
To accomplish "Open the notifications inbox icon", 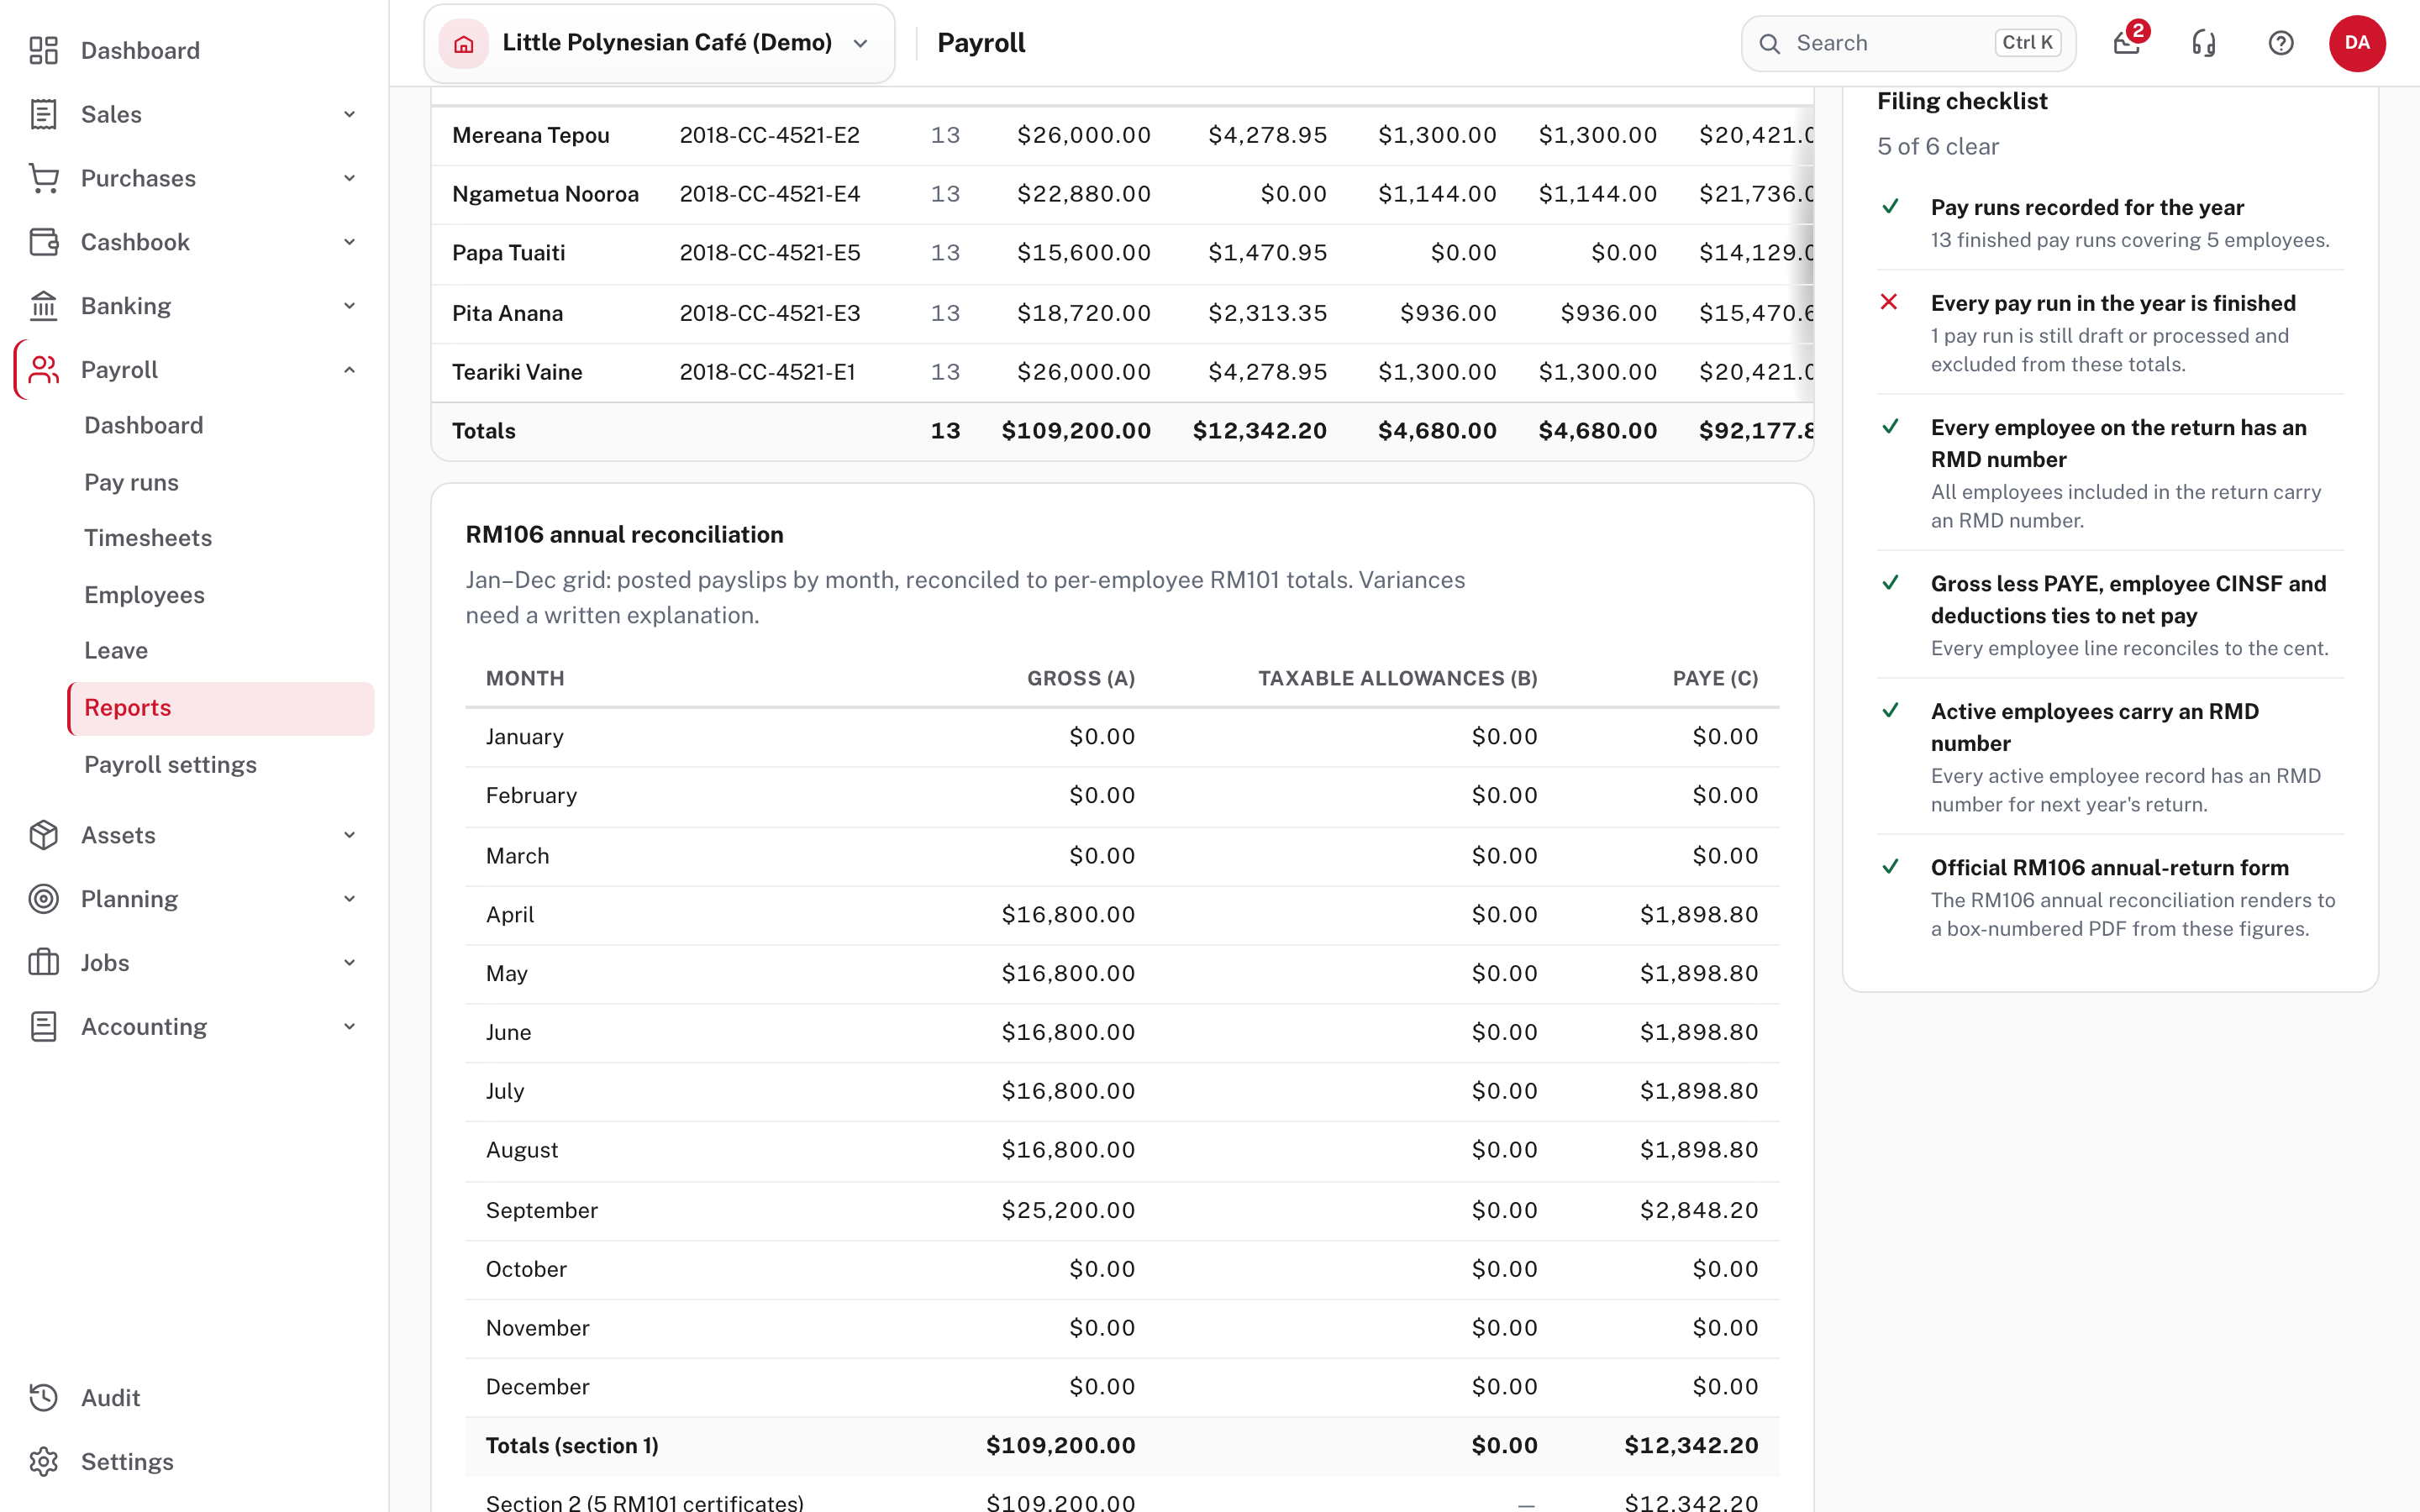I will click(2127, 43).
